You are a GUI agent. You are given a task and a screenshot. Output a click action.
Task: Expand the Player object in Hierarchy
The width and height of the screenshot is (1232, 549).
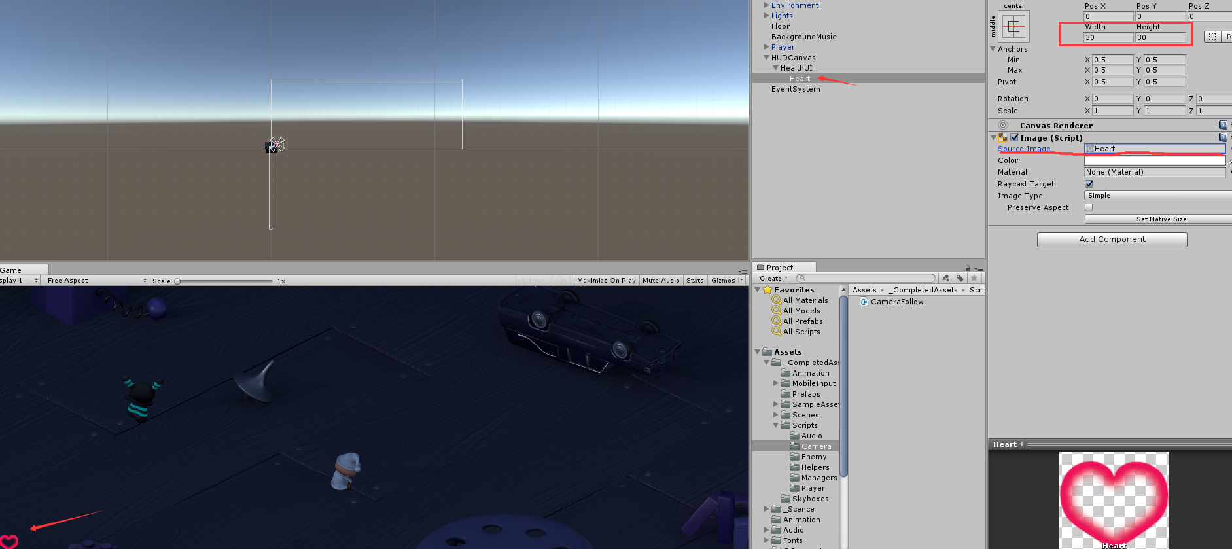pyautogui.click(x=766, y=47)
